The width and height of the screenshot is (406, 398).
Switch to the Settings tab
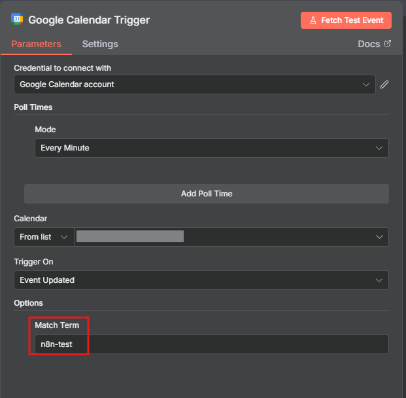tap(100, 44)
